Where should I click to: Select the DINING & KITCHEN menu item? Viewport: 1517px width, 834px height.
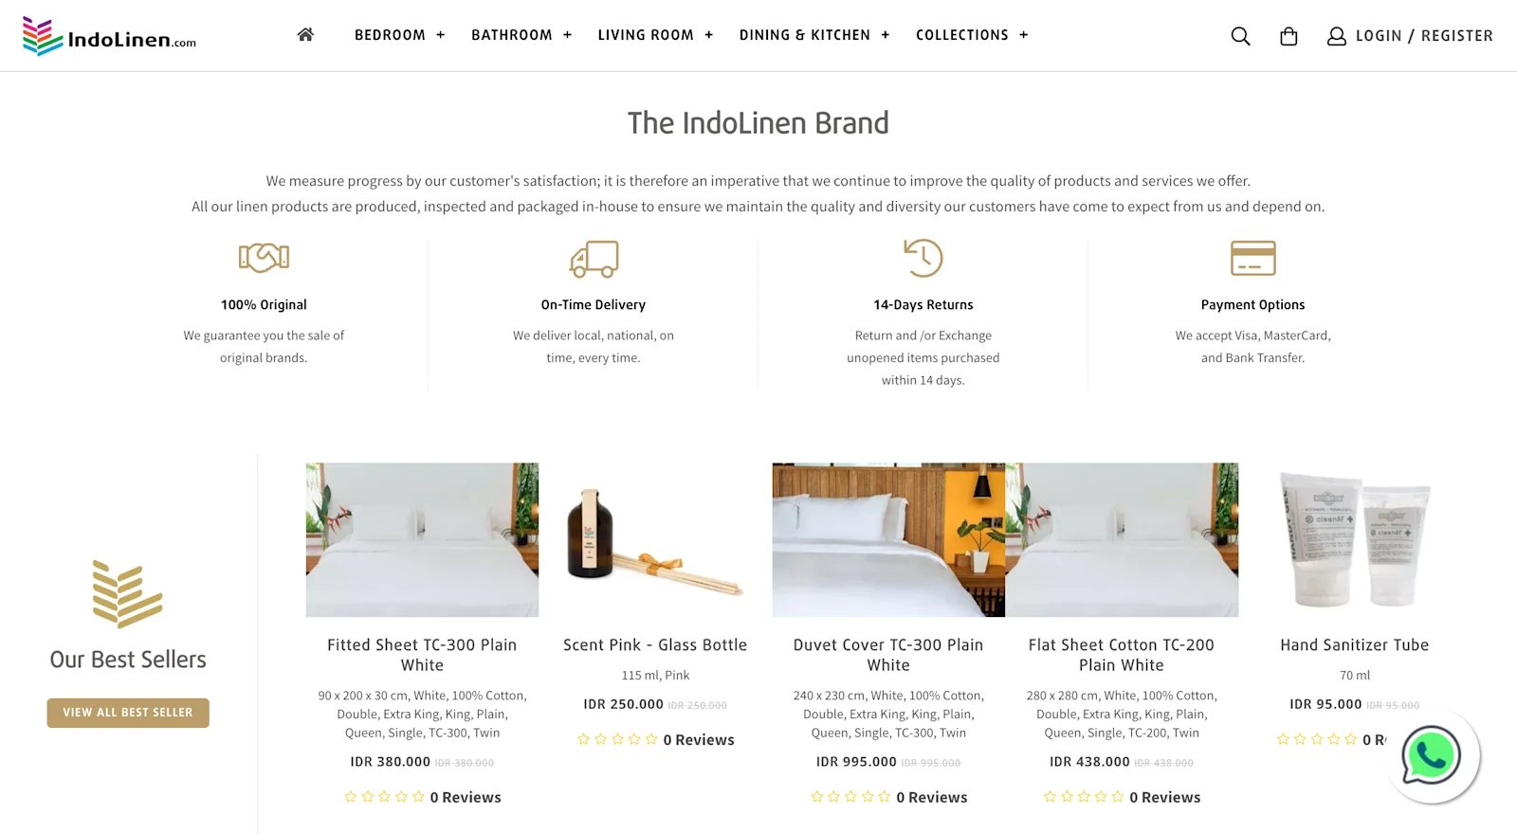[804, 34]
